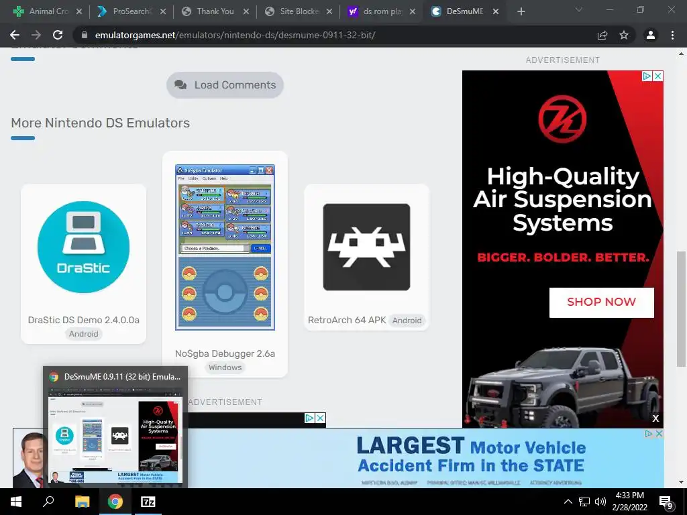Close the ds rom Yahoo tab
Image resolution: width=687 pixels, height=515 pixels.
click(413, 11)
